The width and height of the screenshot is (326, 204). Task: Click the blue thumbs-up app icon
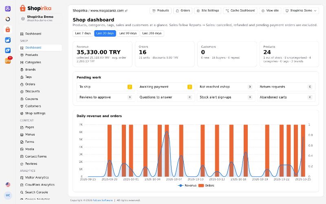coord(8,40)
